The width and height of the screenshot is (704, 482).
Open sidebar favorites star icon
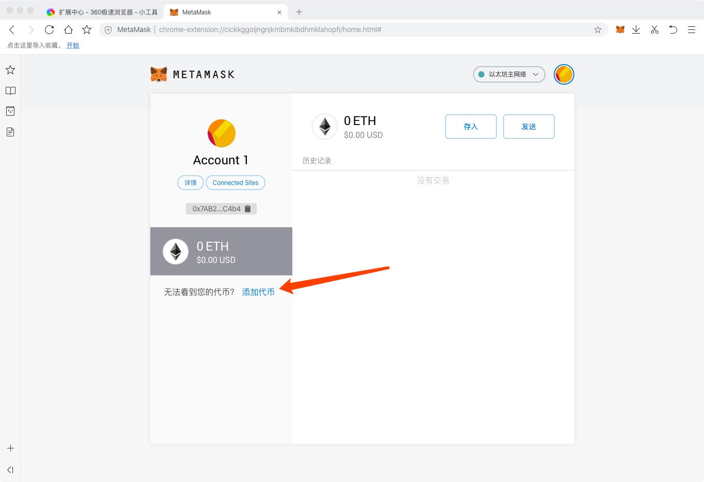click(x=10, y=70)
